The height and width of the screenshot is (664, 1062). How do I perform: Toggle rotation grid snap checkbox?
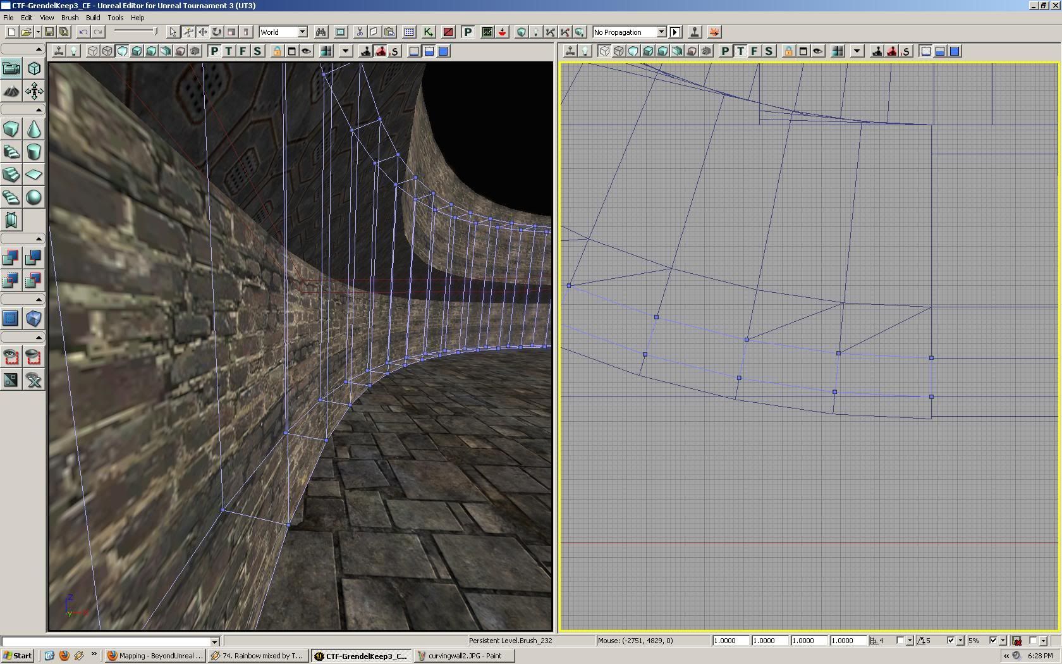950,641
